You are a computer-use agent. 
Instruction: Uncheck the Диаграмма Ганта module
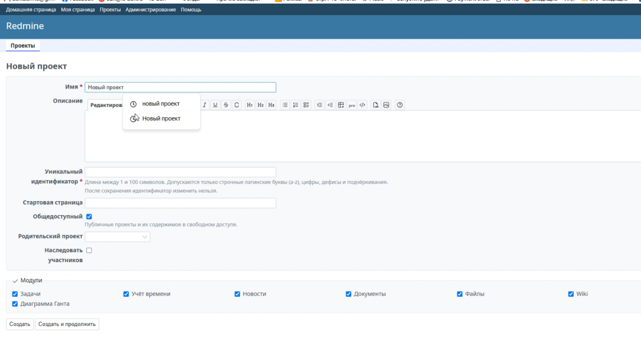tap(15, 304)
